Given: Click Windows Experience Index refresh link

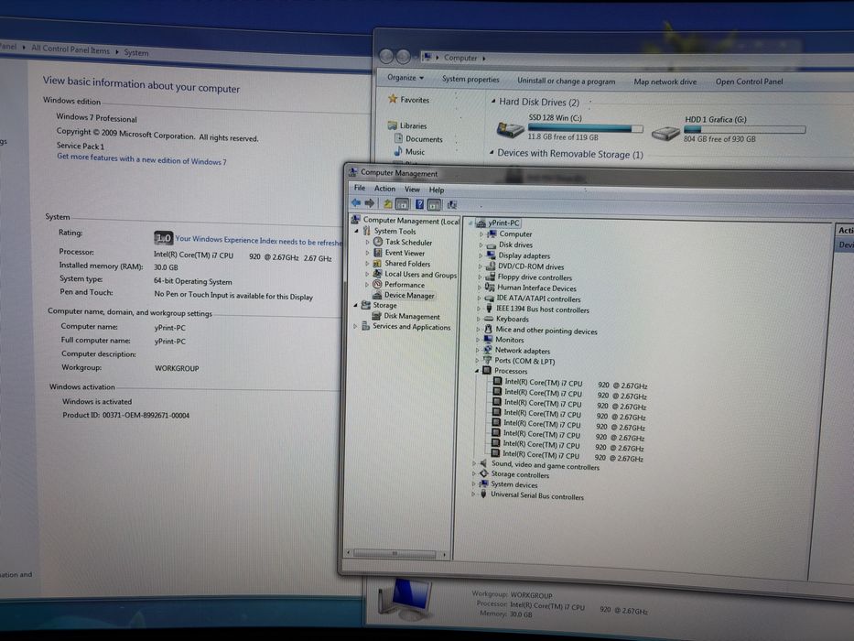Looking at the screenshot, I should coord(258,240).
